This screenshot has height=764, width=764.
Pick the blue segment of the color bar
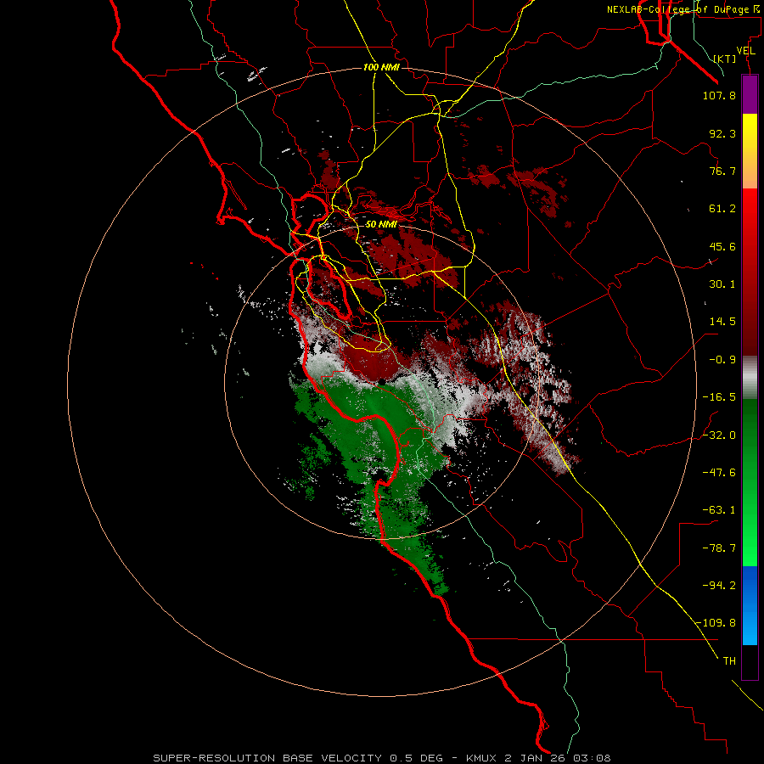tap(750, 605)
